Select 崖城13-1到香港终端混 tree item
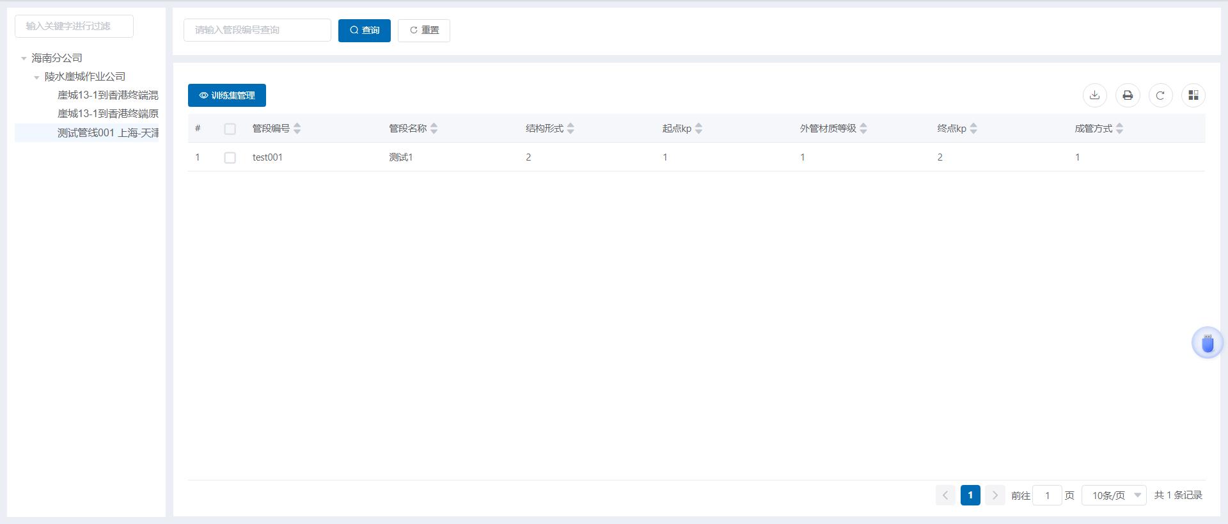 [108, 95]
